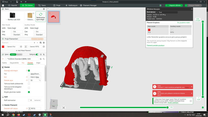
Task: Open the Stil Hibrit Ağaç dropdown
Action: [34, 77]
